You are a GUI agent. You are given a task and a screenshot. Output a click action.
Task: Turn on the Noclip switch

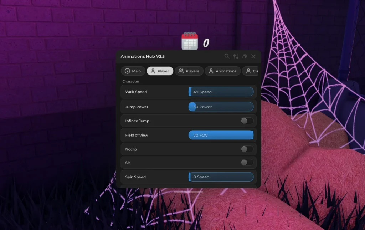tap(247, 149)
